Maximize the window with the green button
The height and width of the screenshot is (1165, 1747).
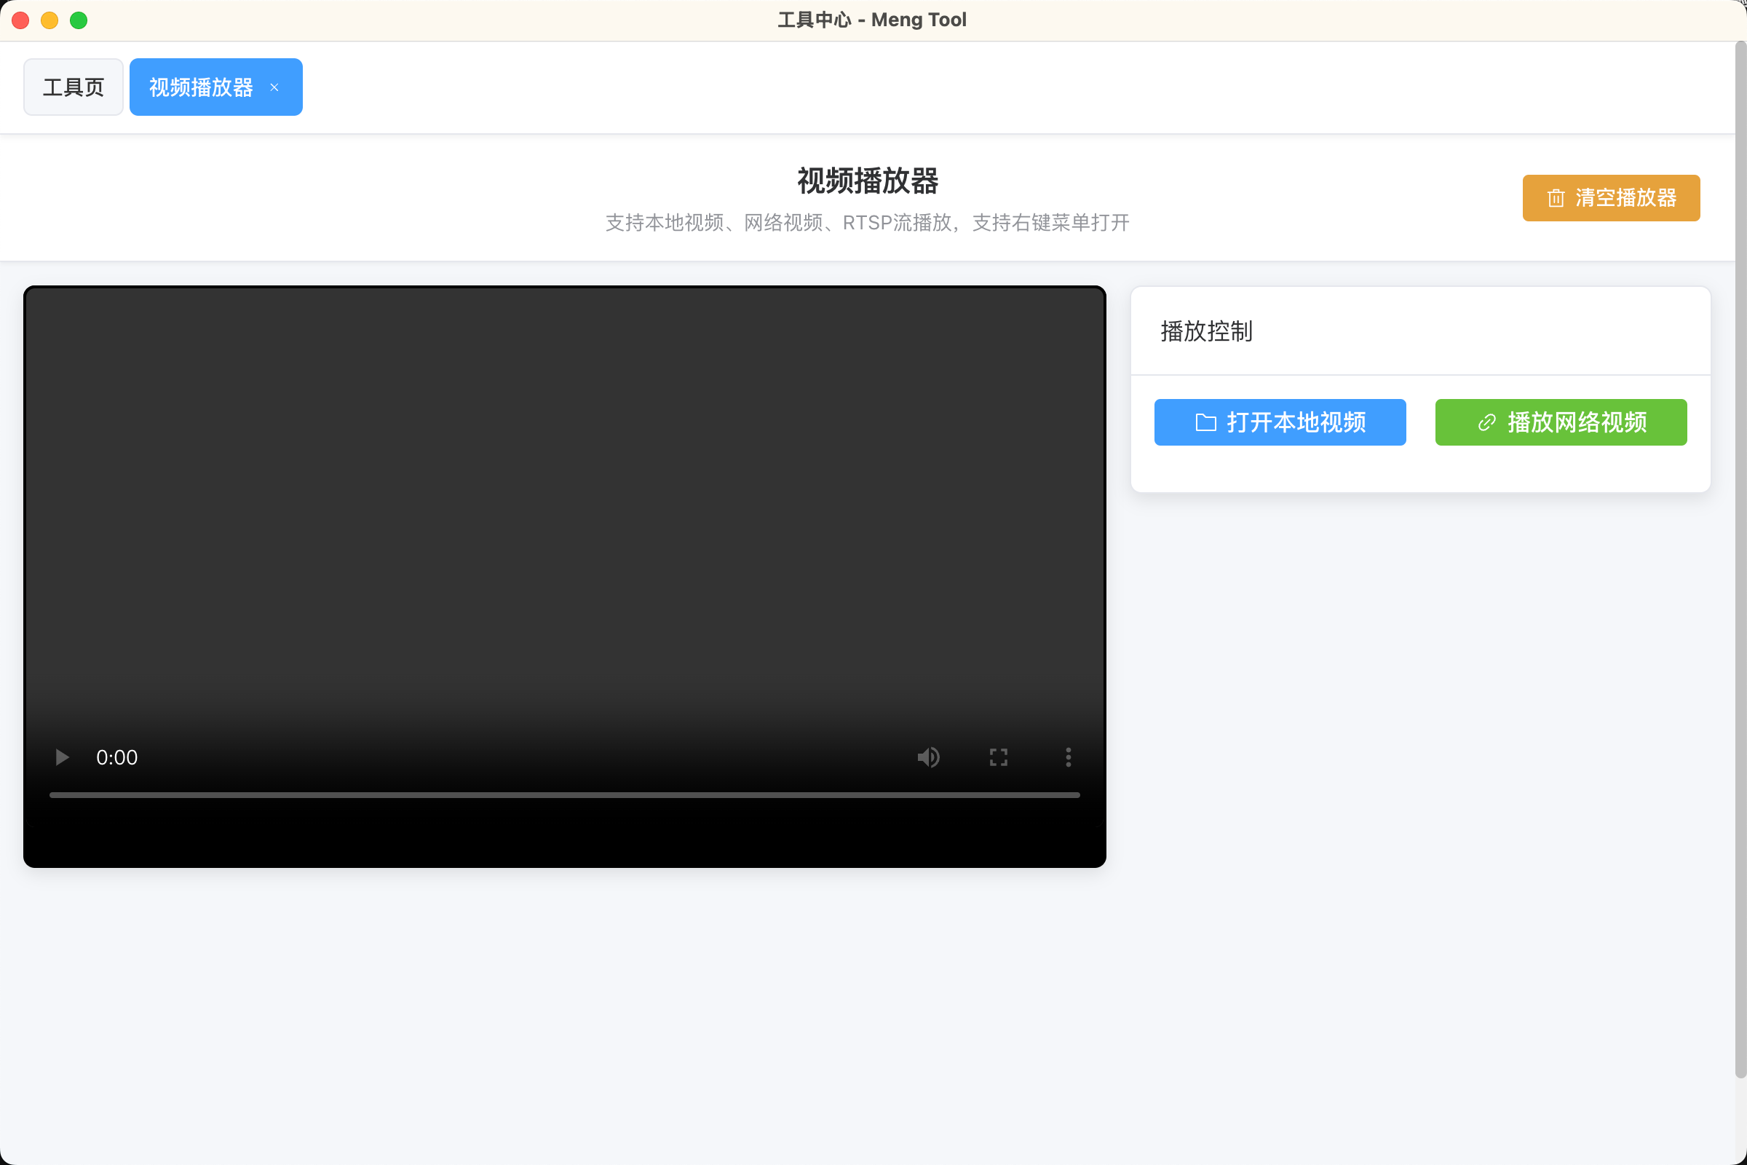click(79, 20)
